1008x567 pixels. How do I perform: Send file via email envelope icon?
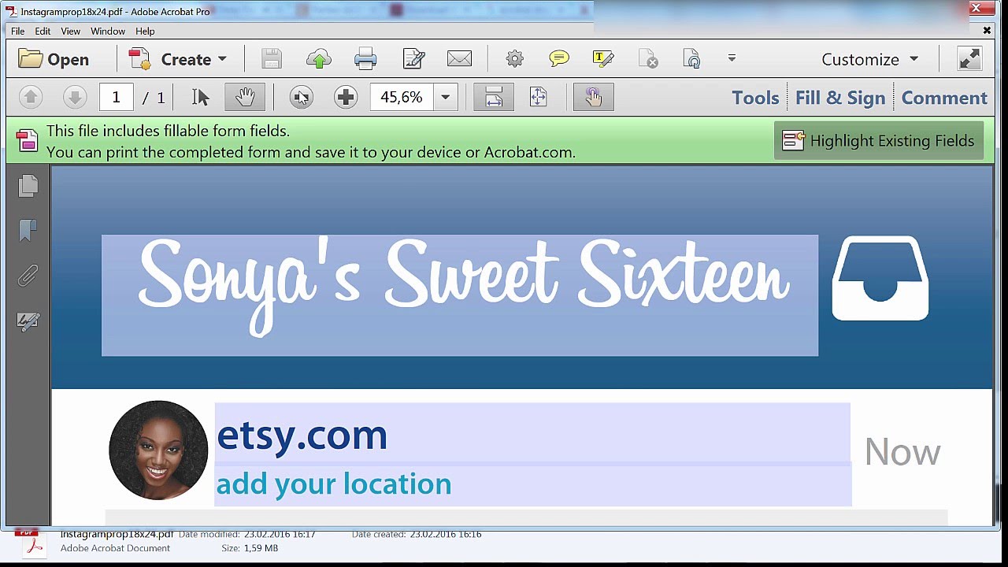[459, 59]
